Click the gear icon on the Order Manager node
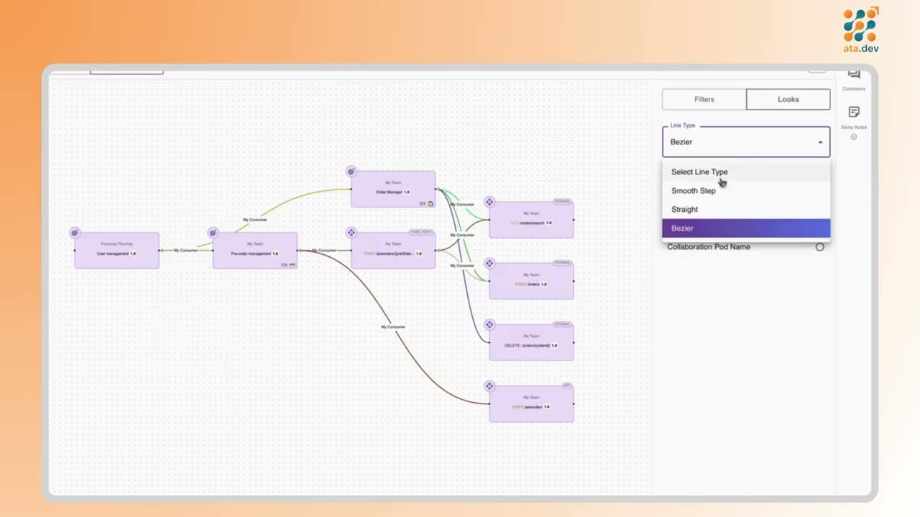The height and width of the screenshot is (517, 920). 351,171
